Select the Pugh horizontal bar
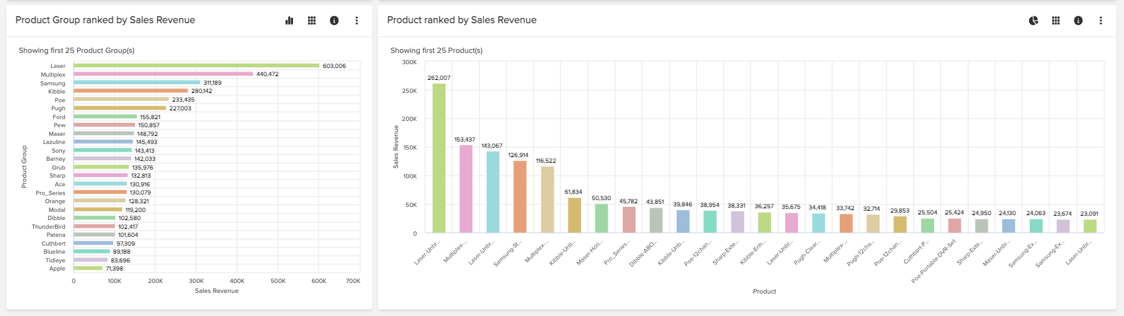This screenshot has height=316, width=1124. pos(120,108)
